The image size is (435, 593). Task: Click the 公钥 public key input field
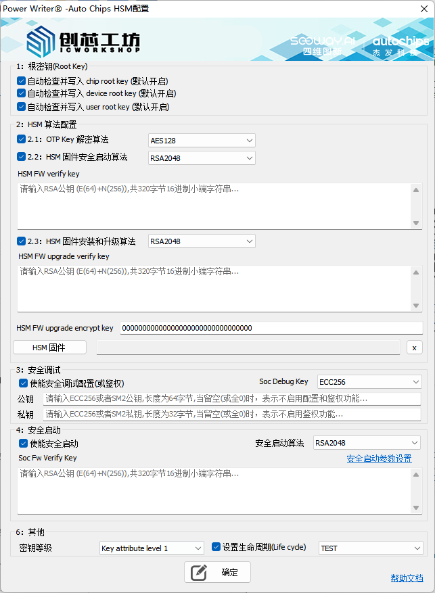[x=231, y=399]
